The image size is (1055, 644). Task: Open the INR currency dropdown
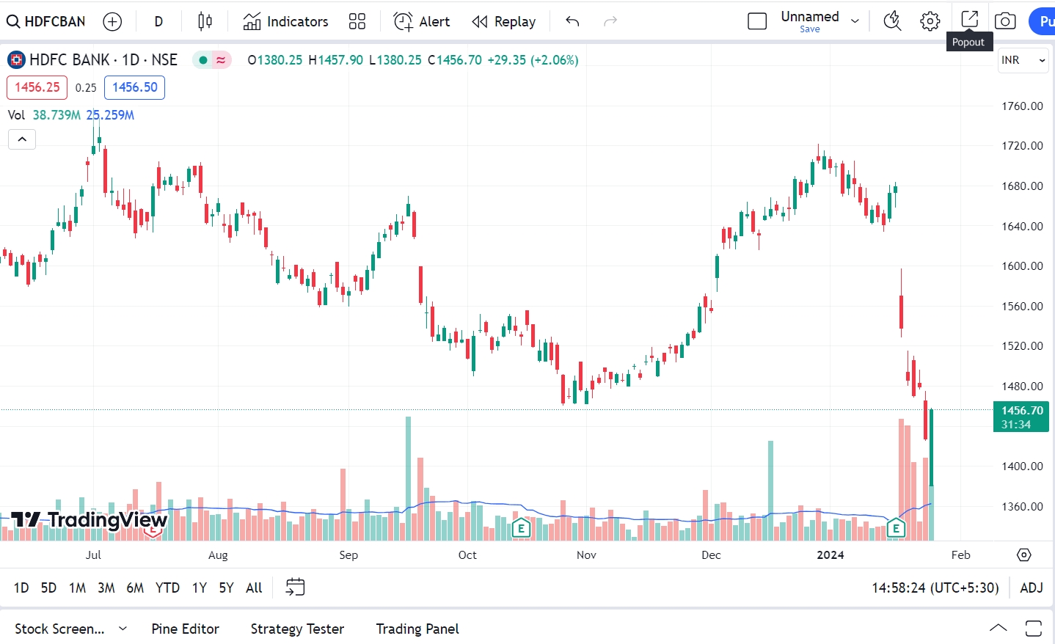1022,60
